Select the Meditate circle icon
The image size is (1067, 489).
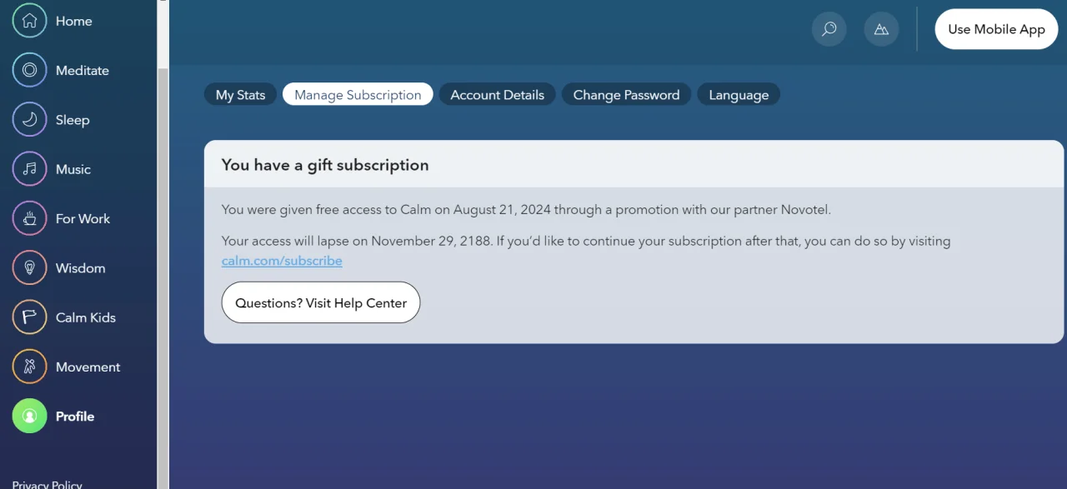coord(29,70)
